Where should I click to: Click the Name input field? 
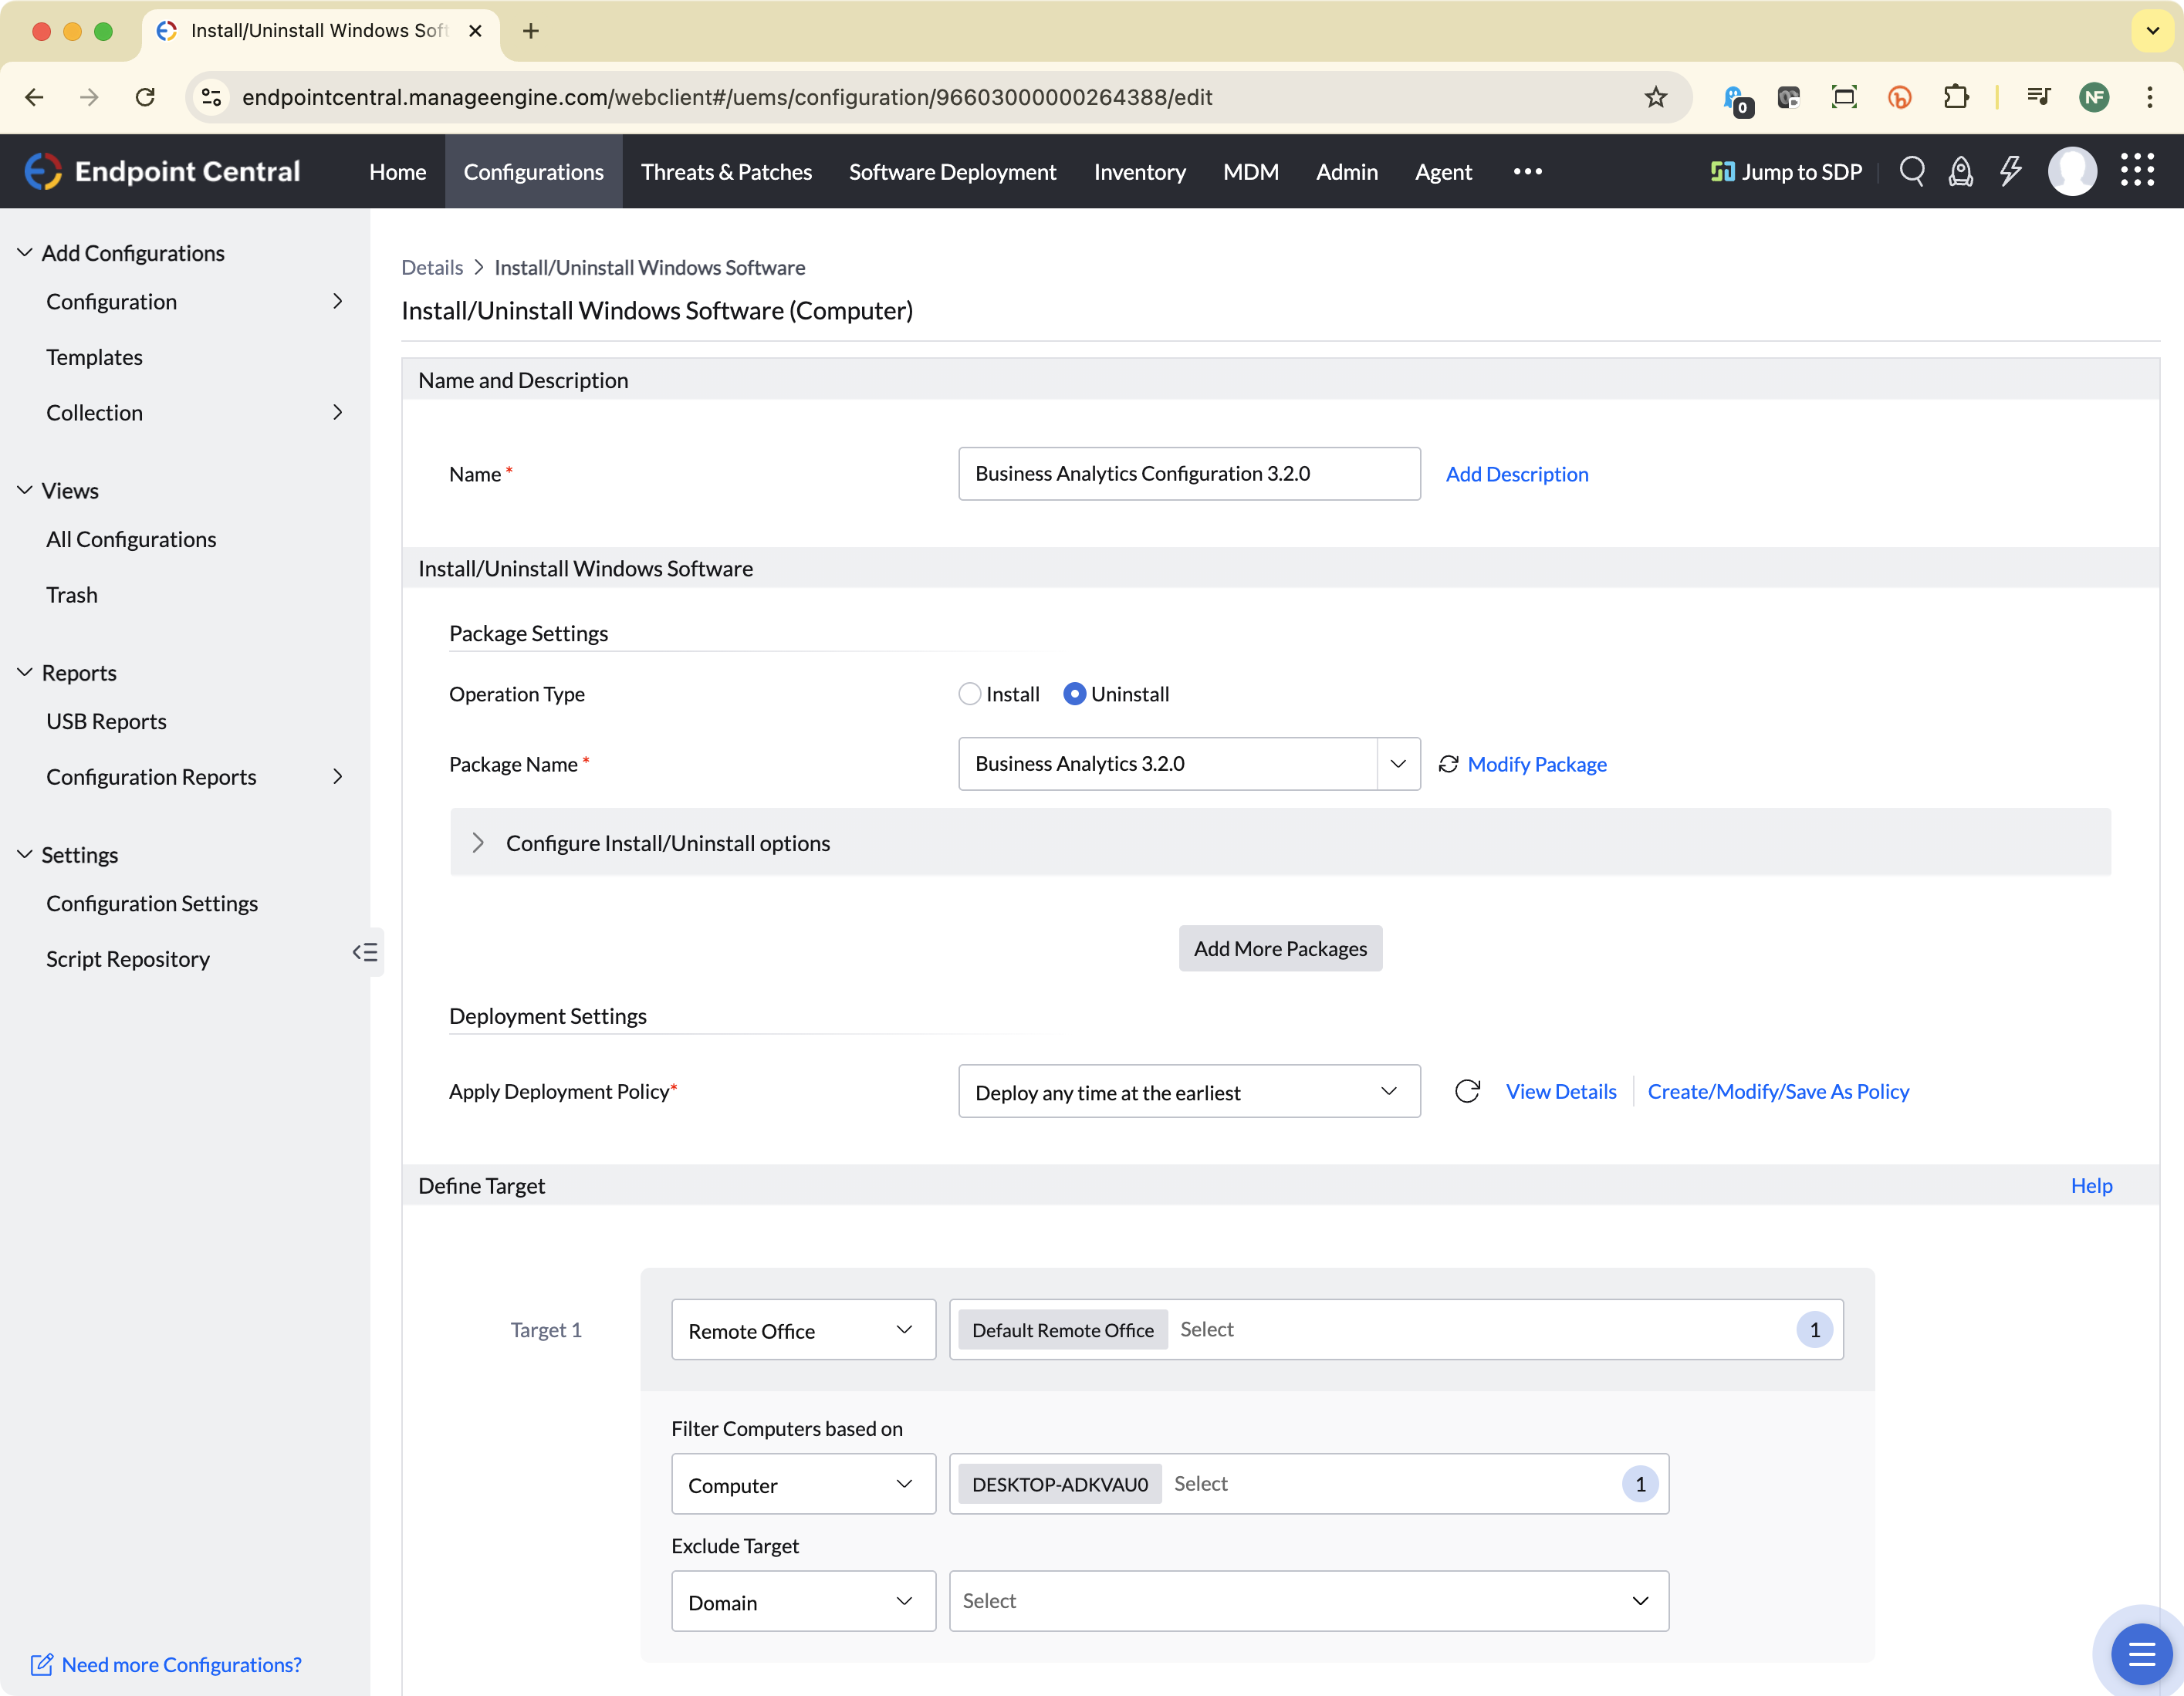click(1189, 474)
